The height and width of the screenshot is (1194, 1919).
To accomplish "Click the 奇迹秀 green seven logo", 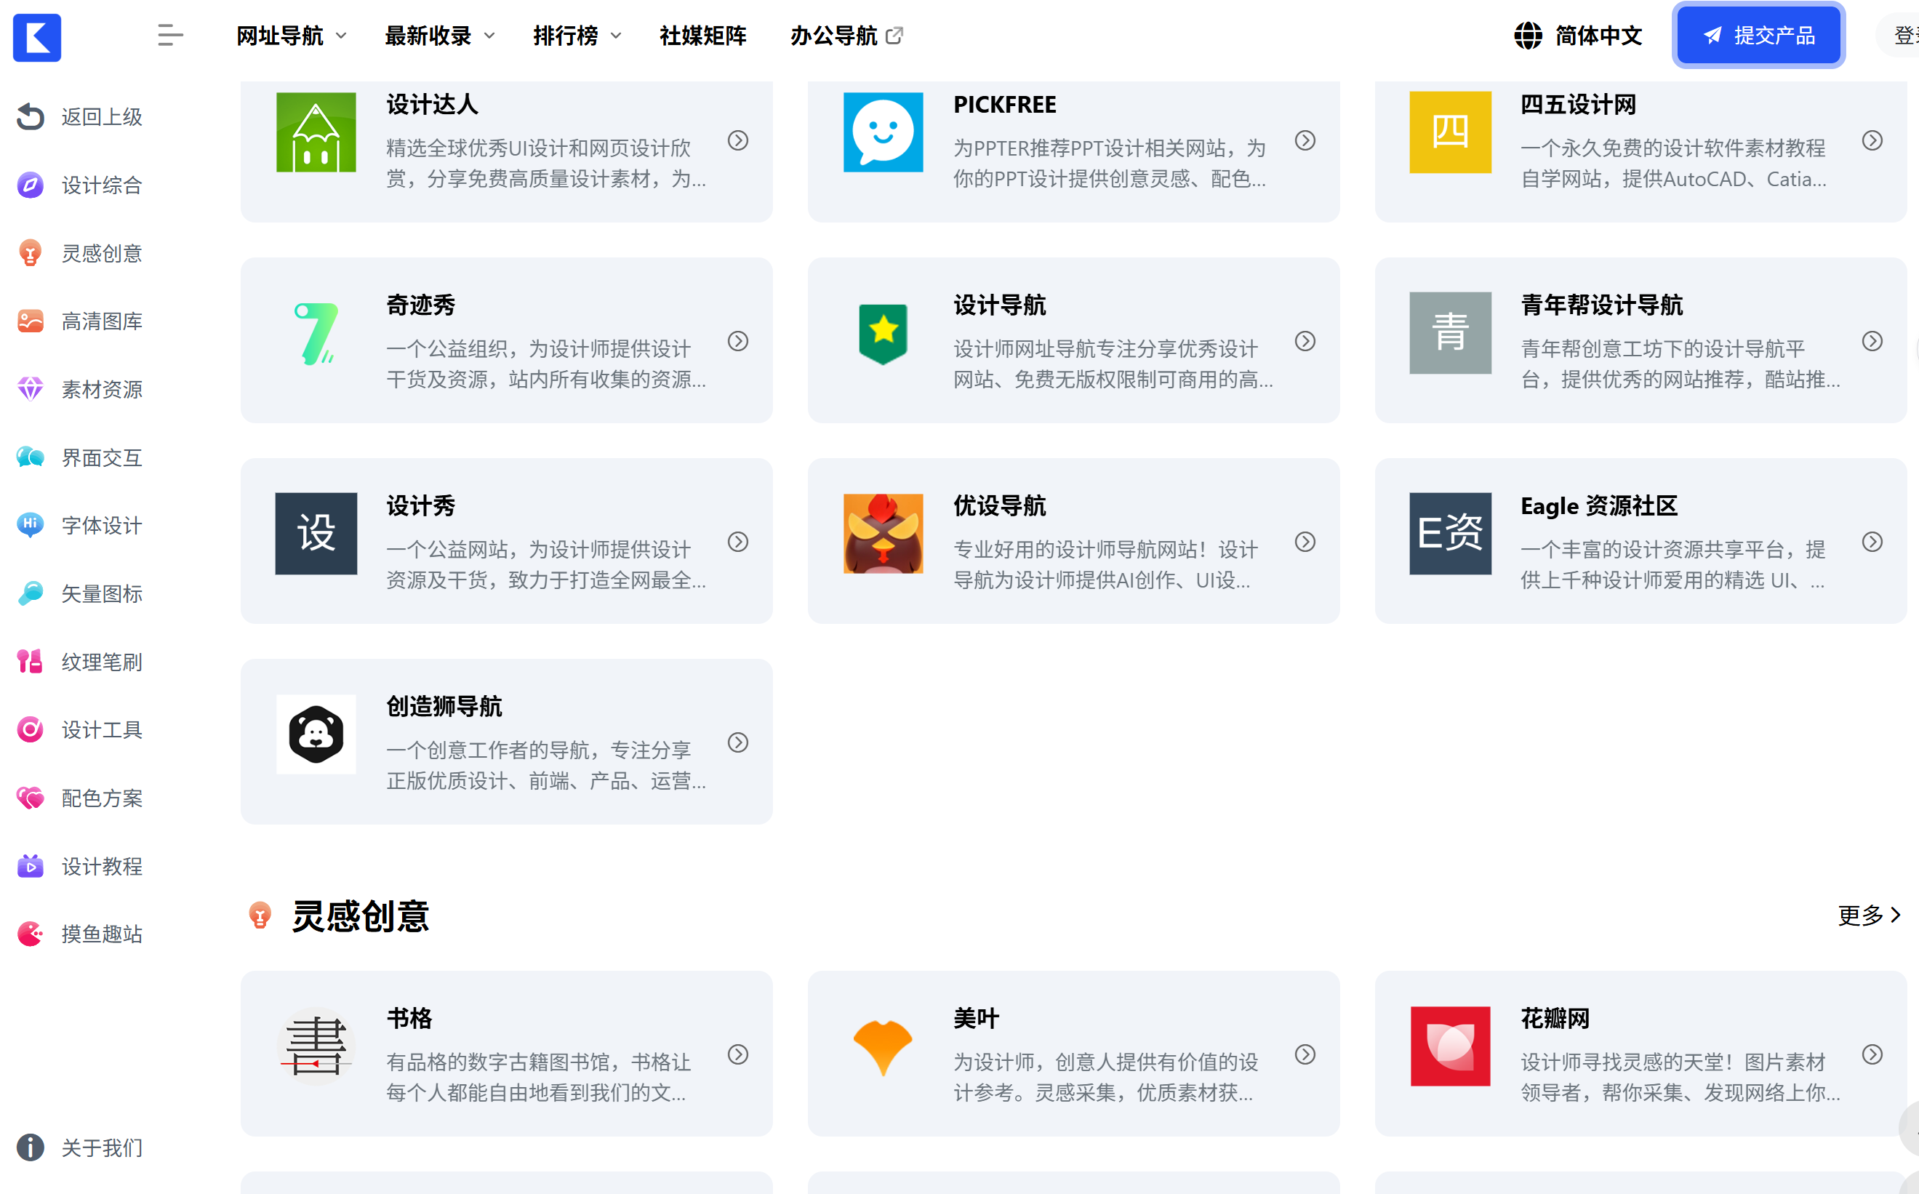I will point(316,333).
